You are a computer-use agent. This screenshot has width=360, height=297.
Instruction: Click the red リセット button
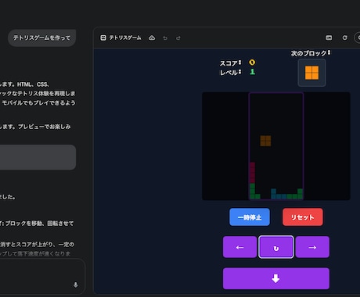(303, 217)
